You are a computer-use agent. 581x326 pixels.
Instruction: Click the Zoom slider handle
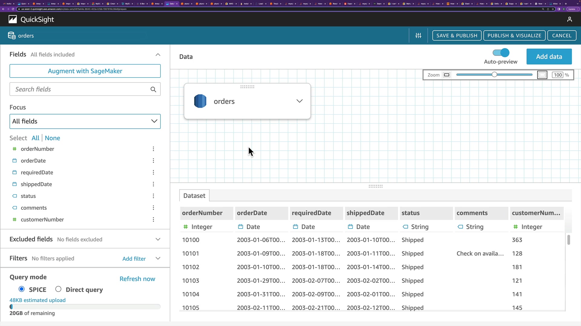coord(494,75)
